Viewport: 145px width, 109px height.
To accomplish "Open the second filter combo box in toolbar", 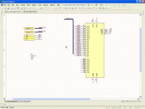I will (126, 8).
